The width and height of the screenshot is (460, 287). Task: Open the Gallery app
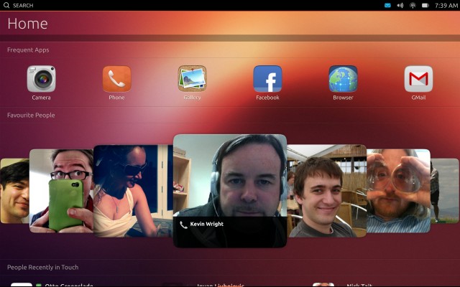192,79
